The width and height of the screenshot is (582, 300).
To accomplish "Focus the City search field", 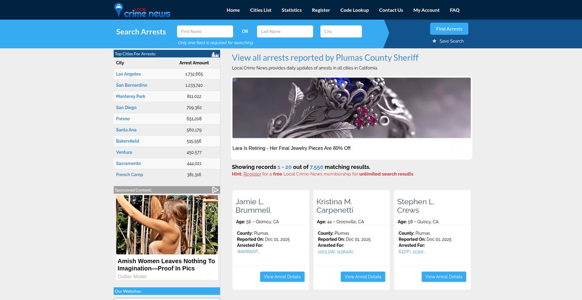I will [x=341, y=31].
